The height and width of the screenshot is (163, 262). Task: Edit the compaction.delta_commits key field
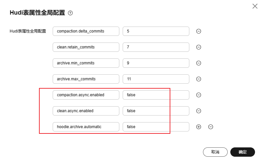tap(86, 31)
